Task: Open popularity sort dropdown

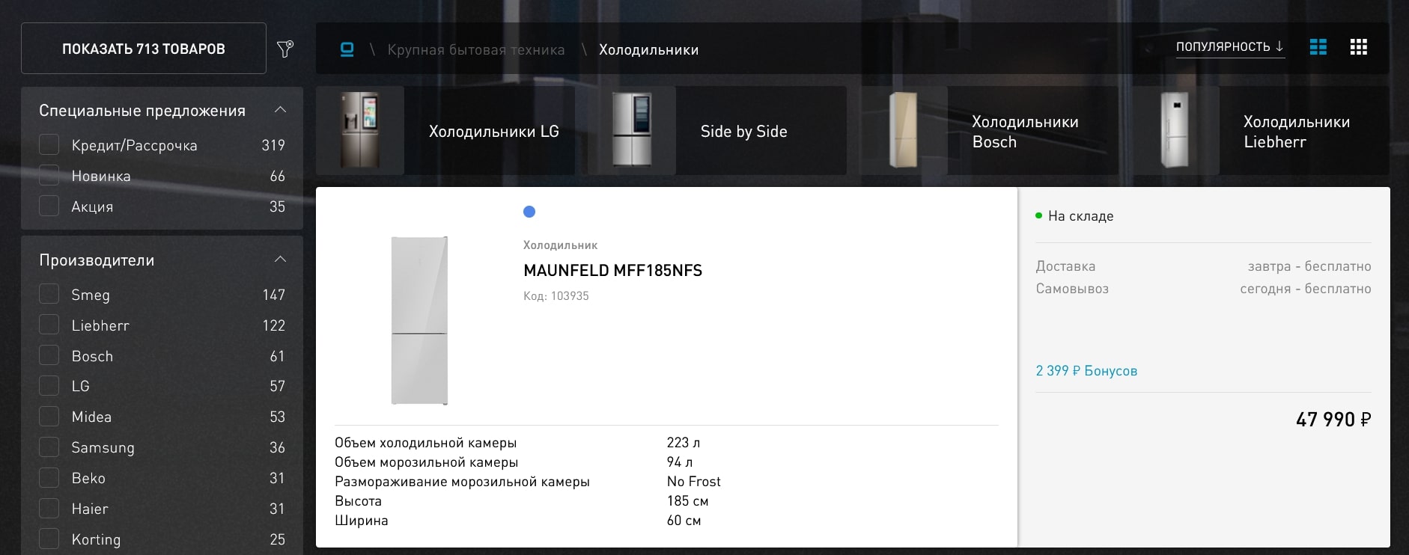Action: point(1230,47)
